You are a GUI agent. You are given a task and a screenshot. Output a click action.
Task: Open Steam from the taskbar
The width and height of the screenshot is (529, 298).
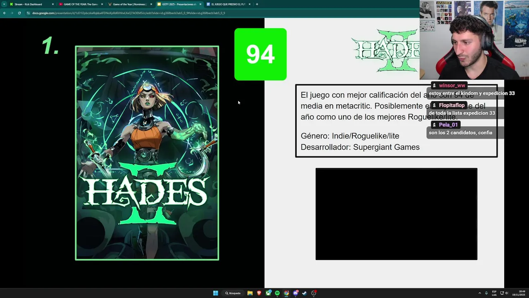tap(305, 293)
